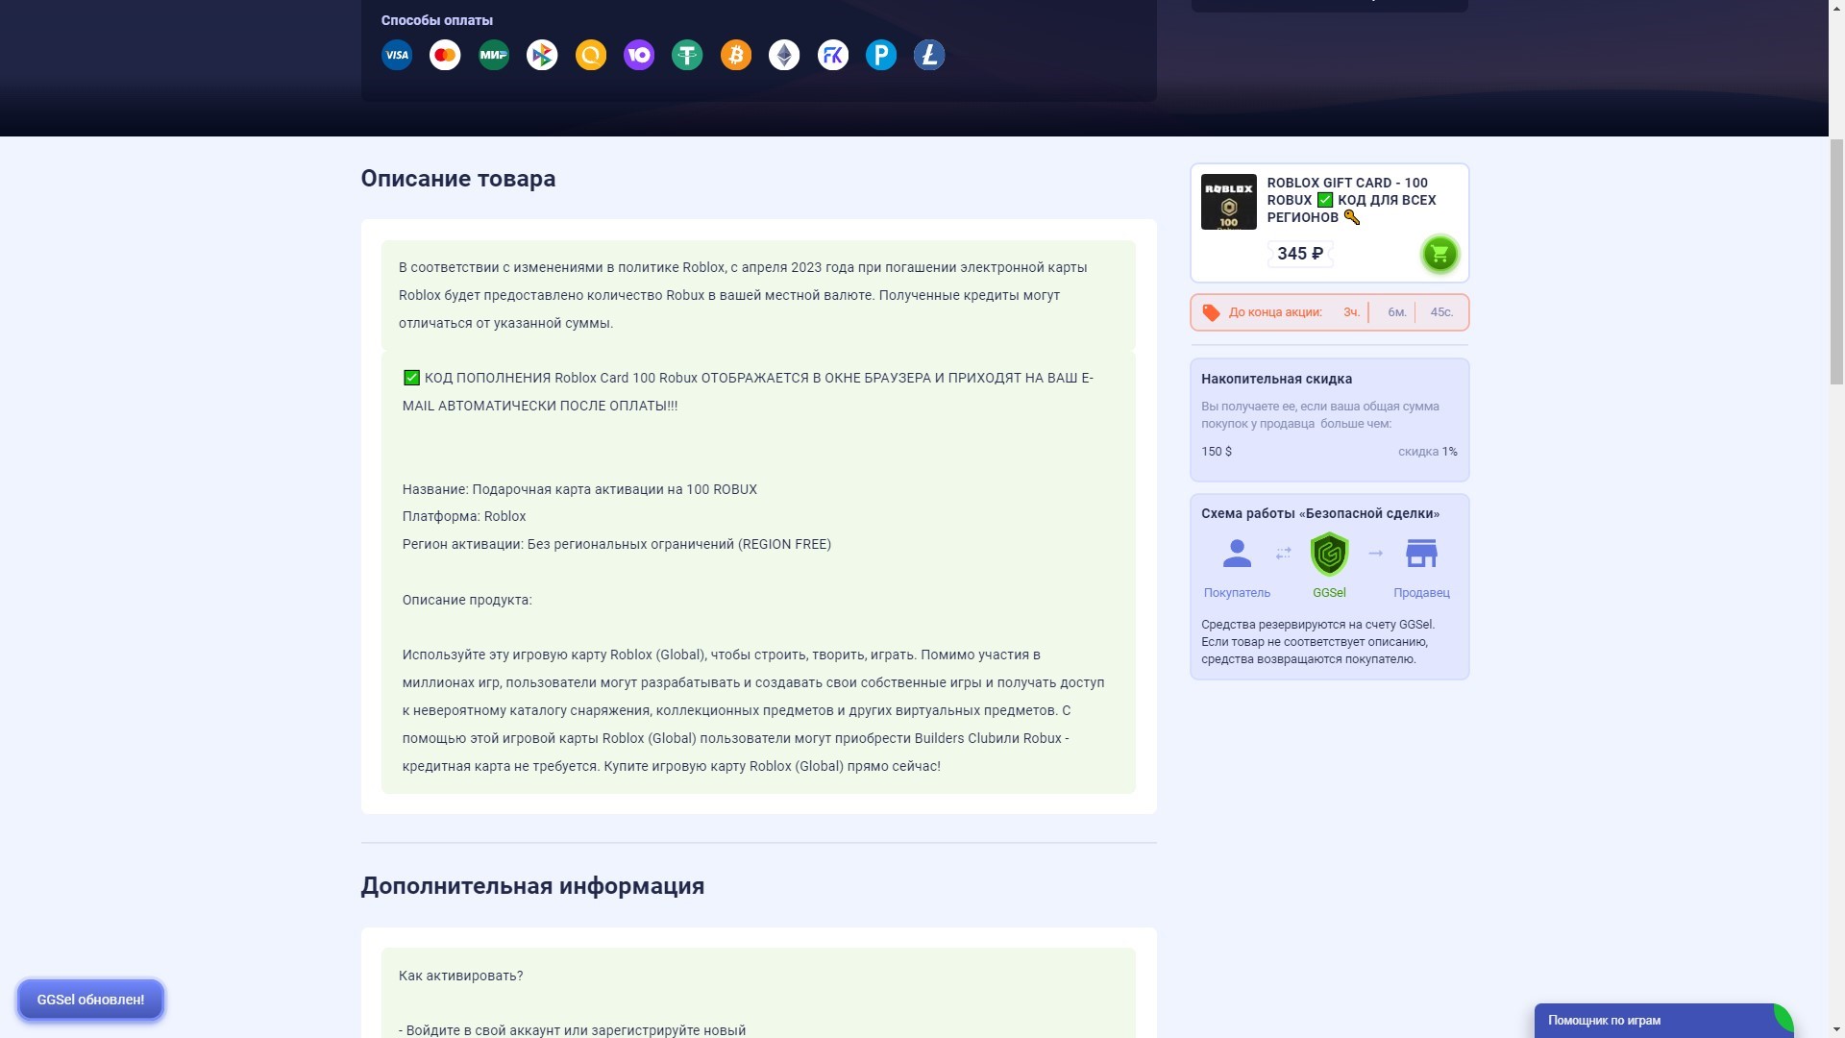Viewport: 1845px width, 1038px height.
Task: Click the Tether USDT payment icon
Action: 687,55
